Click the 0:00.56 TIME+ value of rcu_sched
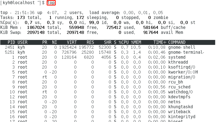The height and width of the screenshot is (122, 216). point(157,87)
